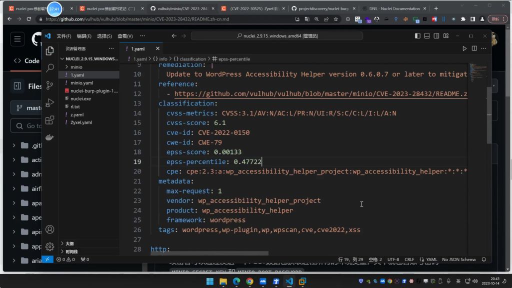Screen dimensions: 512x288
Task: Open the Extensions view
Action: (49, 120)
